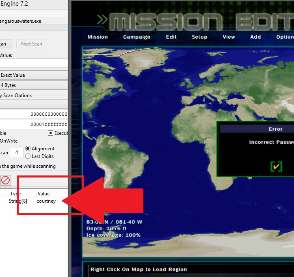The height and width of the screenshot is (277, 294).
Task: Click the String[8] type cell
Action: pos(18,201)
